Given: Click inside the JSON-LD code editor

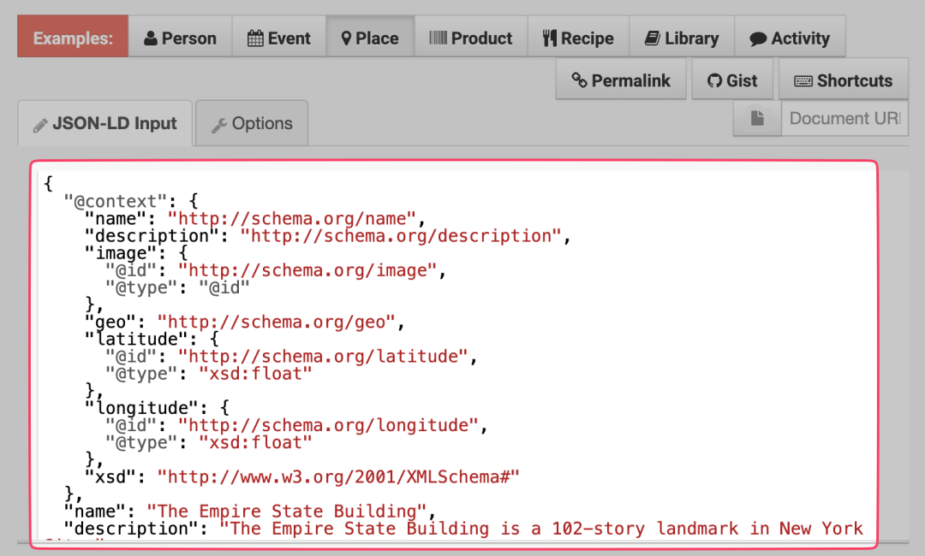Looking at the screenshot, I should pos(454,355).
